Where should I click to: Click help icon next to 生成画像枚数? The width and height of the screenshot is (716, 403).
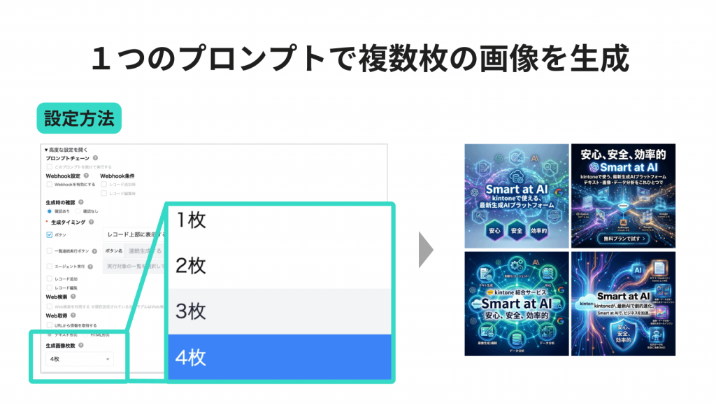81,345
